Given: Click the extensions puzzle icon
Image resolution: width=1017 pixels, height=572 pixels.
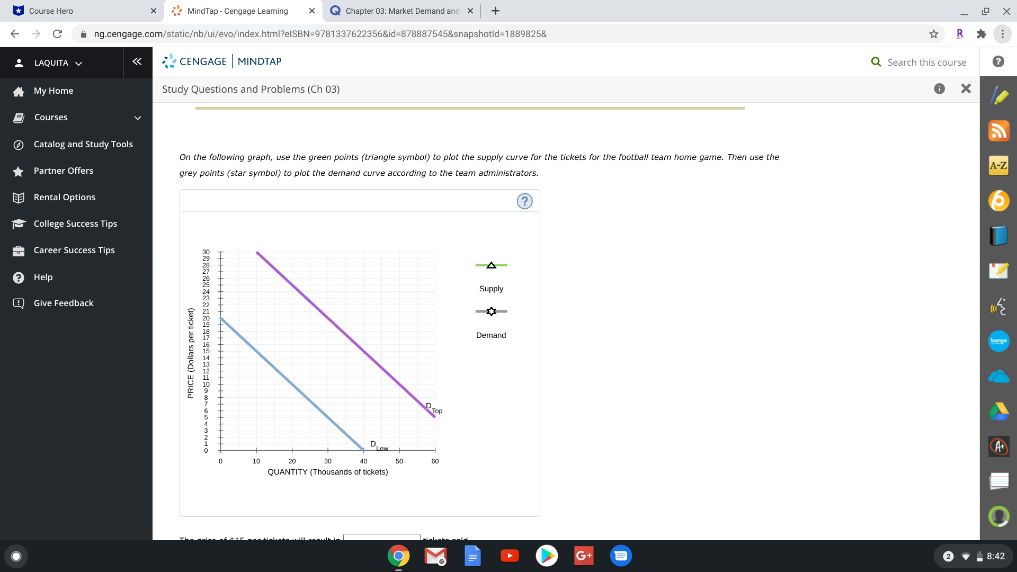Looking at the screenshot, I should tap(982, 33).
